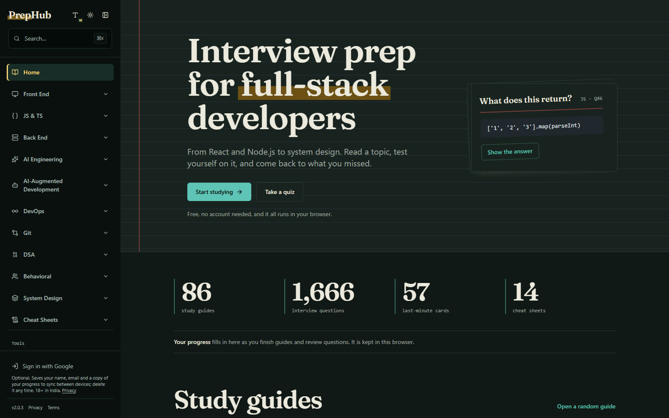Click the Front End monitor icon
The height and width of the screenshot is (418, 669).
pos(15,94)
